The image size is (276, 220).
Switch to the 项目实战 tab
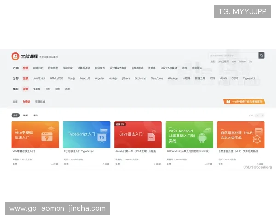tap(40, 102)
